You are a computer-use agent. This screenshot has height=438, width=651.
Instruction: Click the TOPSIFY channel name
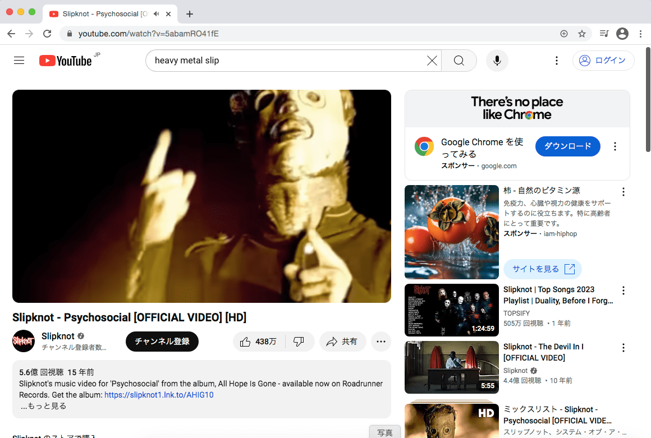516,313
